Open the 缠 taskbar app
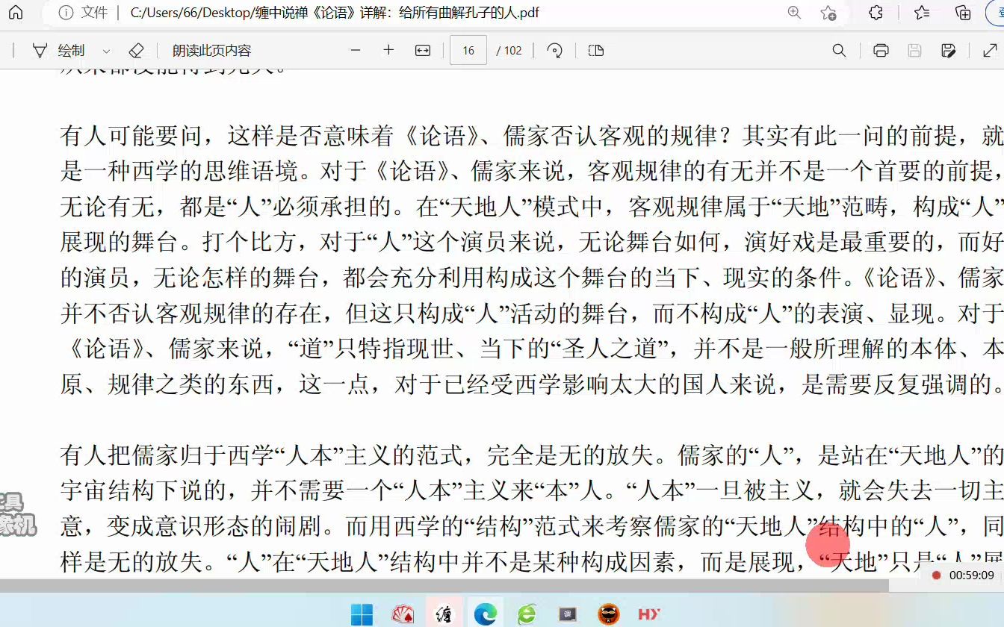Viewport: 1004px width, 627px height. click(444, 614)
